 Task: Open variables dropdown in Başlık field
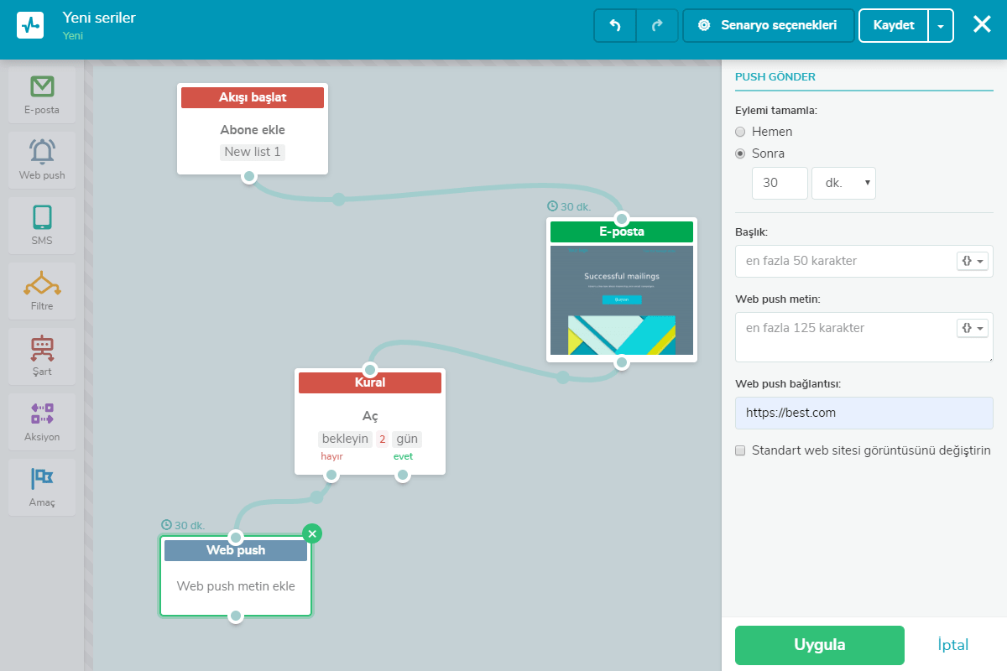972,261
